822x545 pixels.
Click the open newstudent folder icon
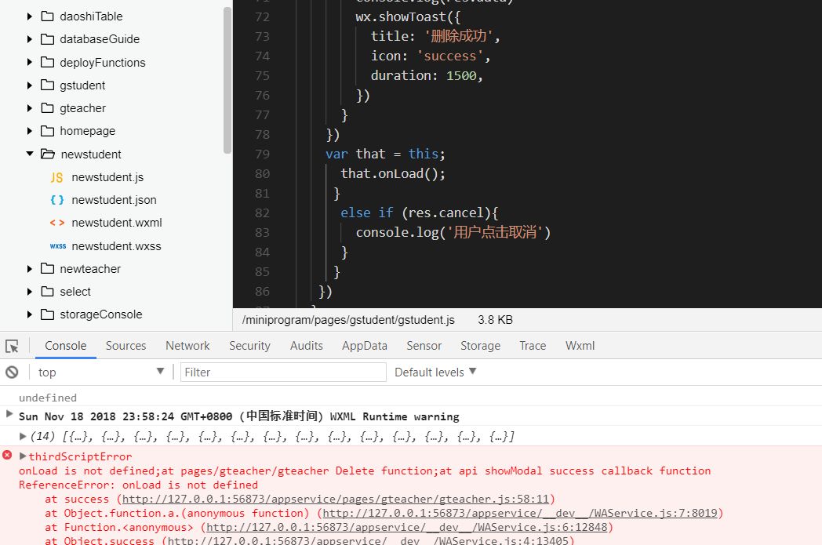48,154
